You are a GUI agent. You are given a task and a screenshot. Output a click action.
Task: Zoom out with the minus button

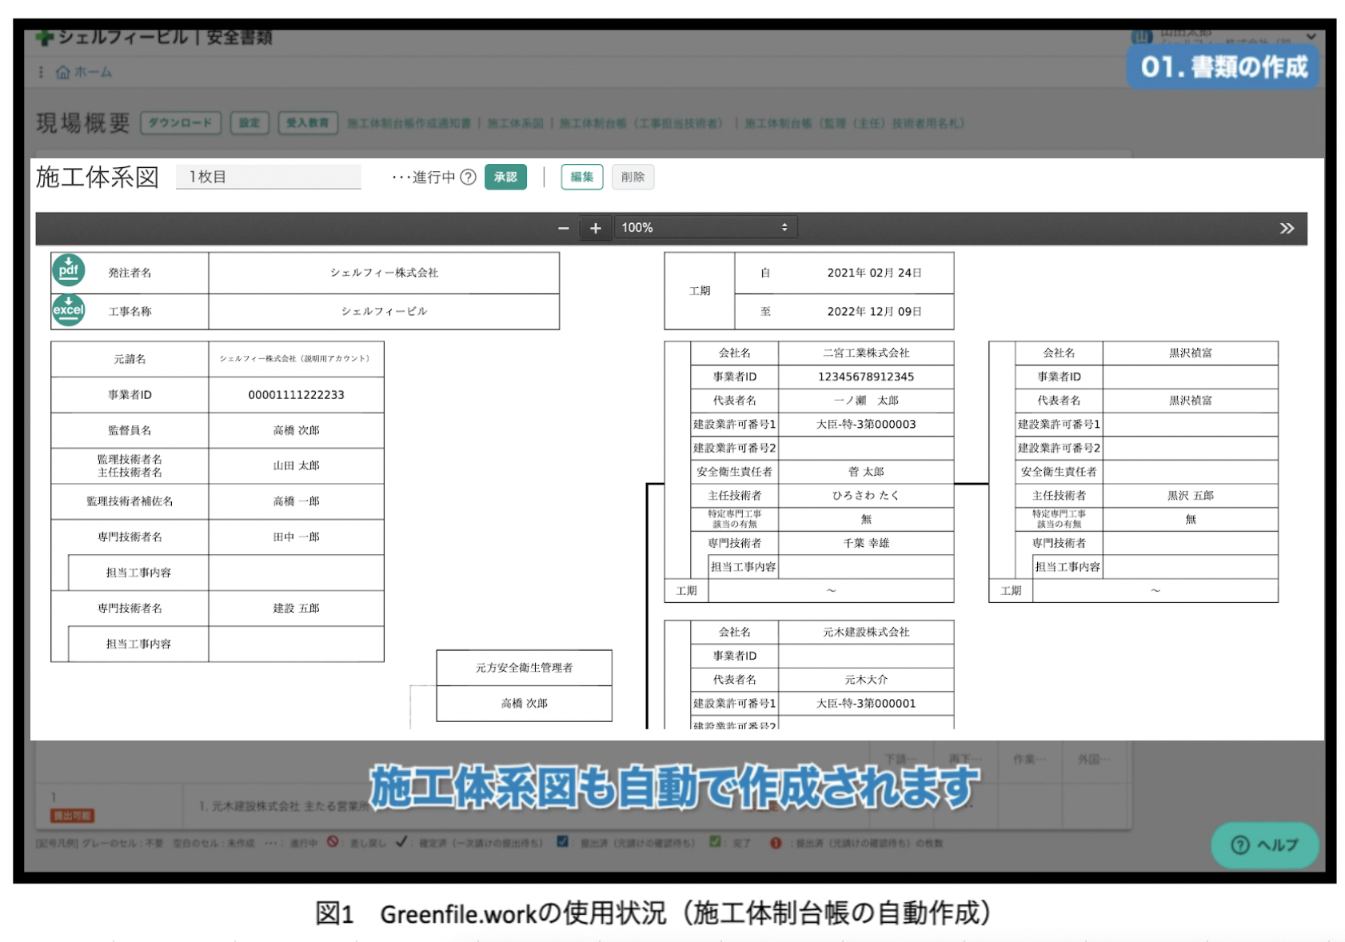coord(564,229)
